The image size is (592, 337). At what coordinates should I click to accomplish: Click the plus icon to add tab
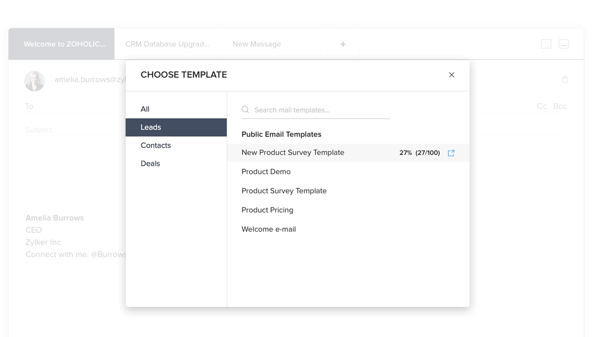(343, 44)
